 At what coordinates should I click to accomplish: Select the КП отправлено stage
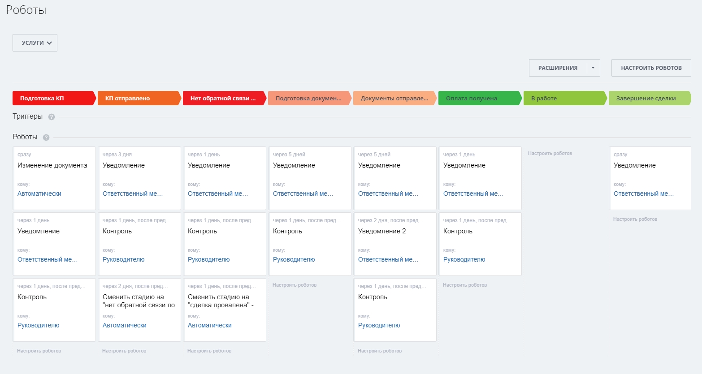pos(139,99)
